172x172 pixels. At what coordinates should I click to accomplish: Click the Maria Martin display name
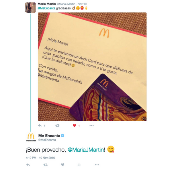[47, 4]
